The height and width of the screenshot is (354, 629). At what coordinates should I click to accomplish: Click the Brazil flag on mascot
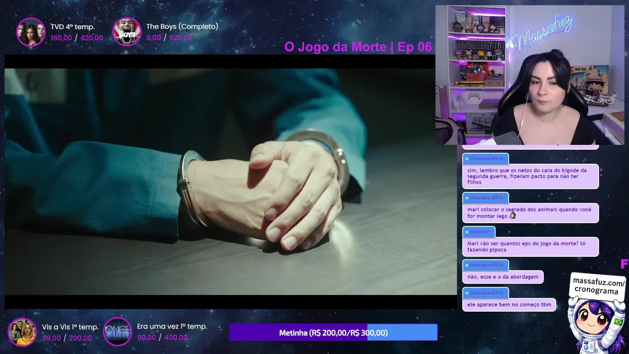click(618, 322)
